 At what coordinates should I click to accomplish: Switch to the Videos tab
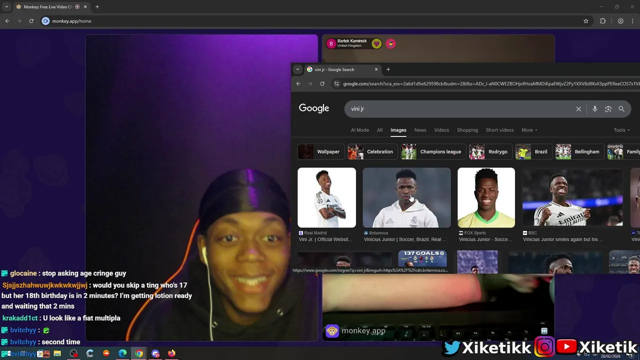point(441,130)
